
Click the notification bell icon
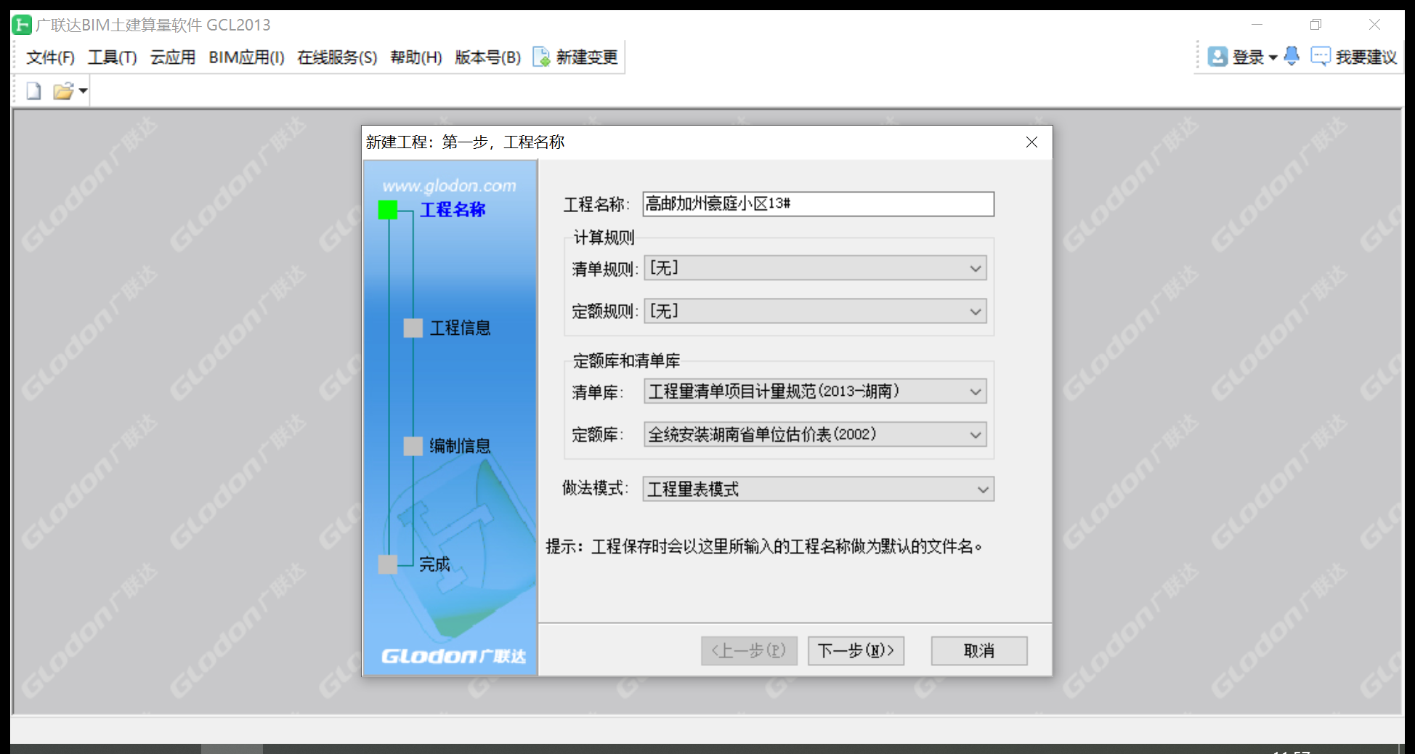coord(1292,57)
